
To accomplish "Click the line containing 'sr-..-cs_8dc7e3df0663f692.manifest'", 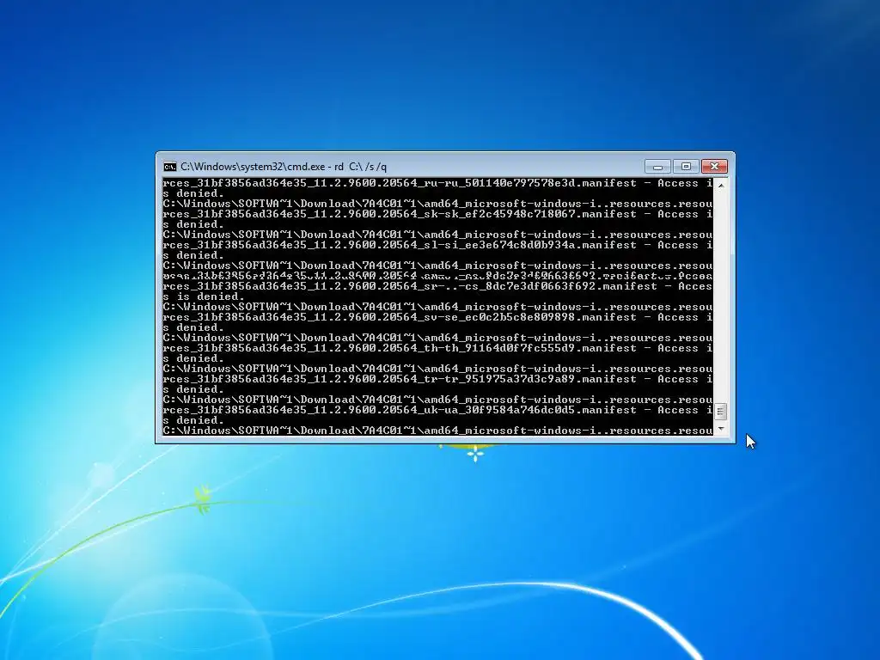I will [437, 286].
